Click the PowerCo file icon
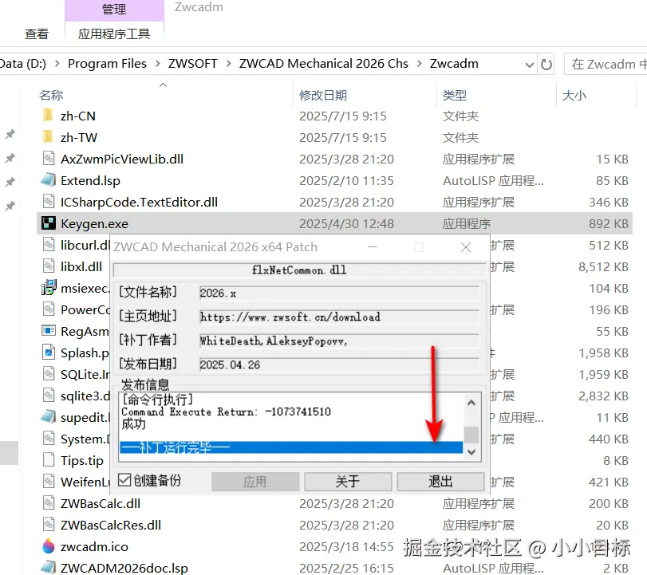 49,309
